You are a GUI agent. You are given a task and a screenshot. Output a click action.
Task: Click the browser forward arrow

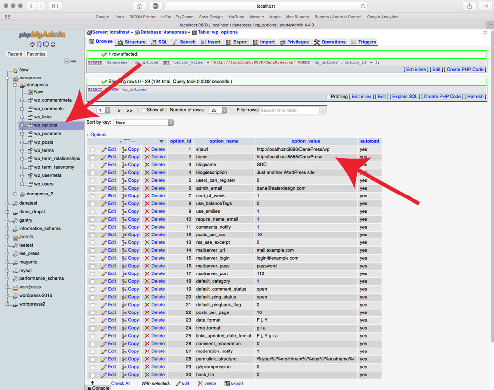click(41, 6)
